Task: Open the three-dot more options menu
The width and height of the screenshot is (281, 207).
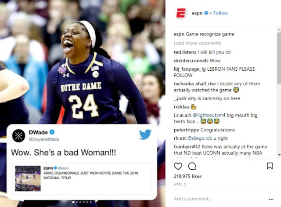Action: (271, 199)
